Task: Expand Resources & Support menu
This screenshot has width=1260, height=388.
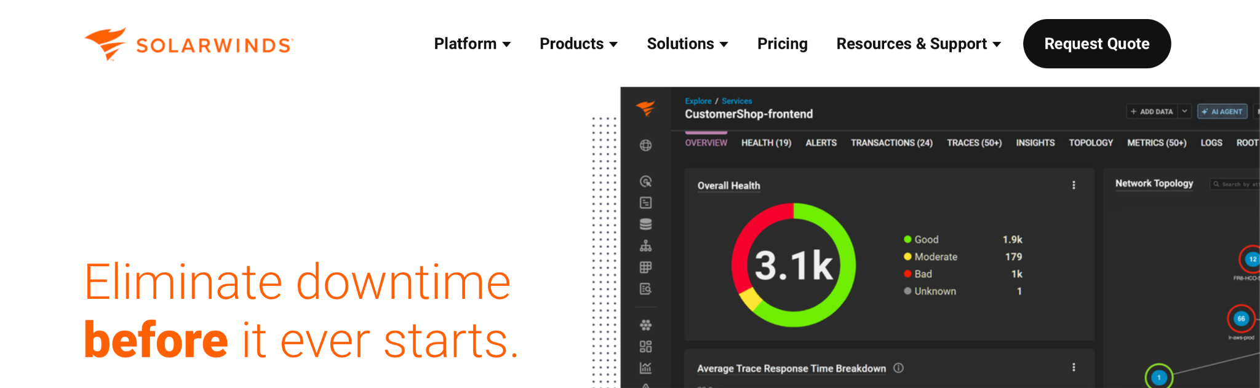Action: click(919, 44)
